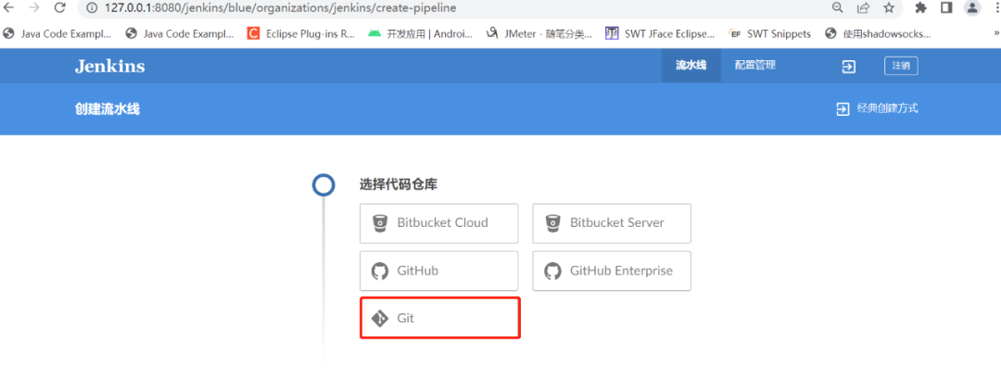Click the zoom magnifier icon in address bar
This screenshot has height=378, width=1001.
click(837, 7)
